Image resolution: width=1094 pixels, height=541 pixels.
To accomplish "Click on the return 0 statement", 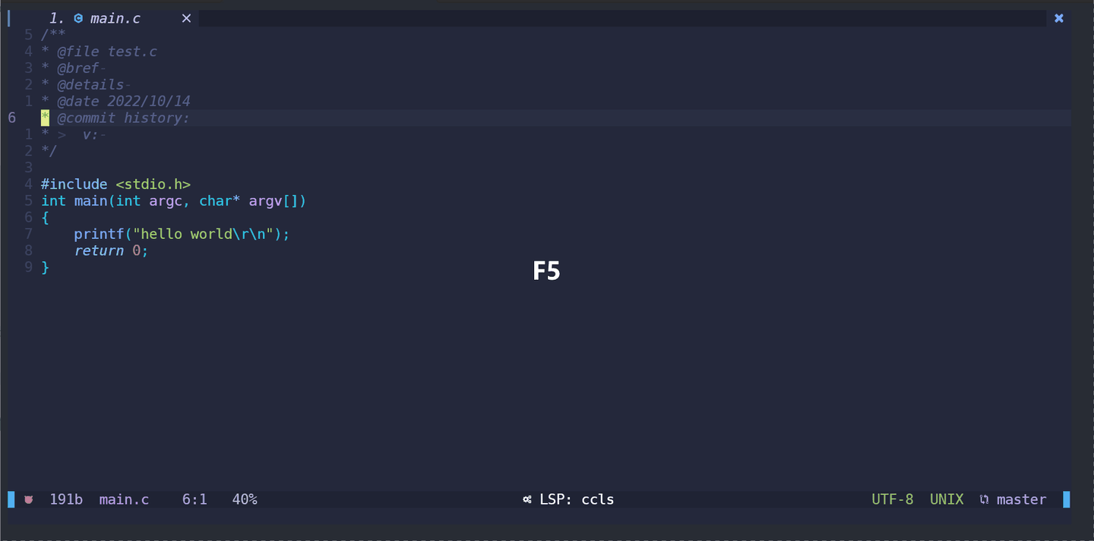I will 111,250.
